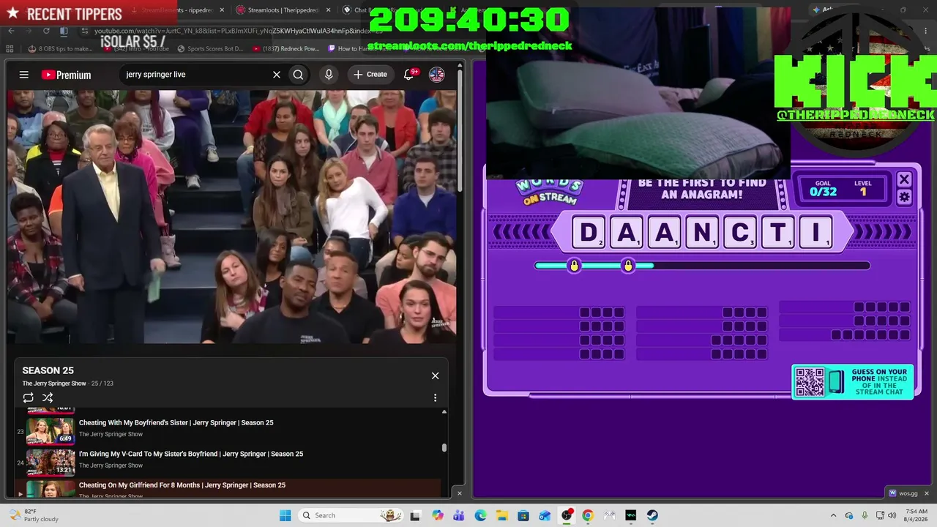The image size is (937, 527).
Task: Launch Copilot from the taskbar
Action: tap(438, 515)
